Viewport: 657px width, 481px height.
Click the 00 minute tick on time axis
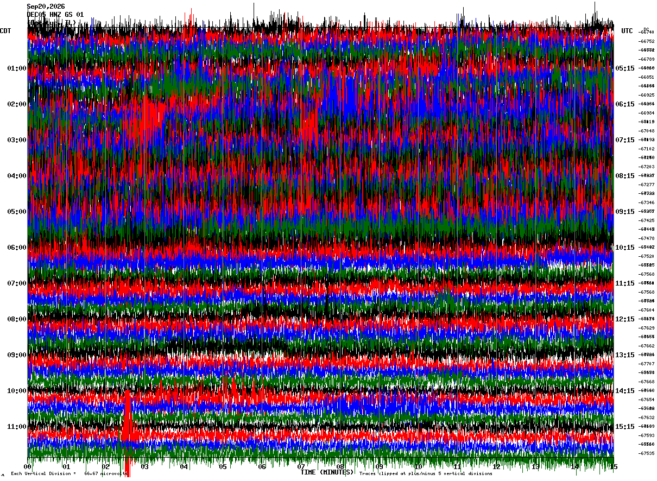point(28,466)
